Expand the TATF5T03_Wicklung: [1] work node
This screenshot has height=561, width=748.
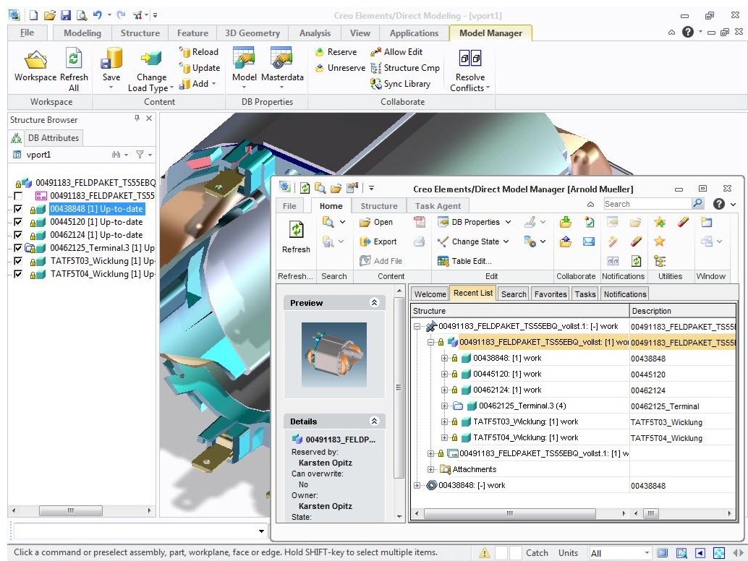[444, 421]
